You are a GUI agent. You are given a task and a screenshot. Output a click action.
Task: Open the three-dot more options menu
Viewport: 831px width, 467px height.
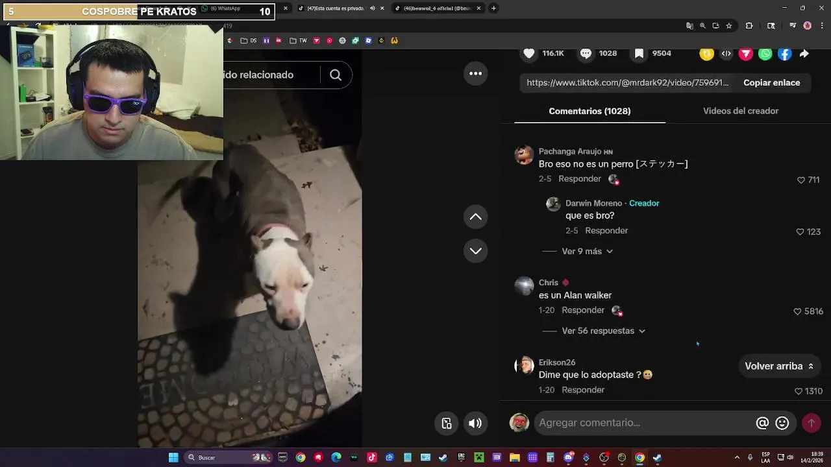coord(475,73)
